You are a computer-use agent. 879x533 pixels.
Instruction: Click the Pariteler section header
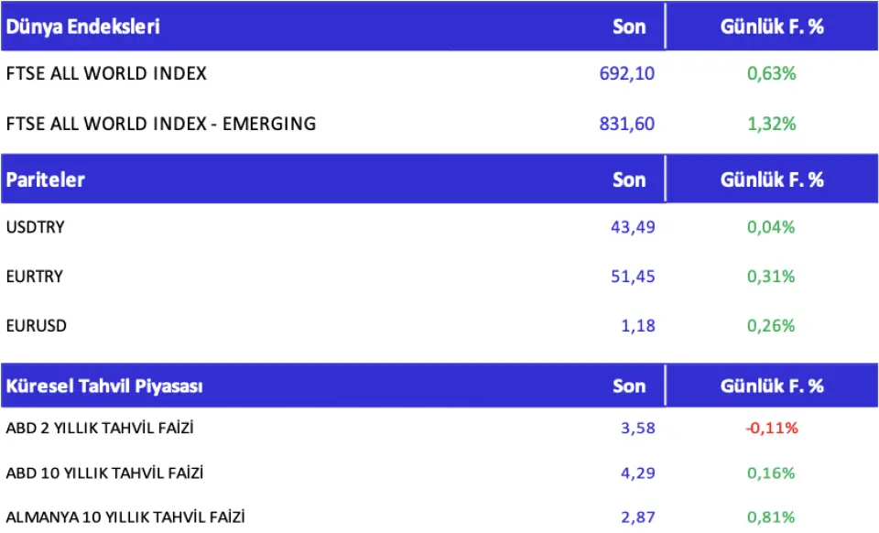[46, 179]
